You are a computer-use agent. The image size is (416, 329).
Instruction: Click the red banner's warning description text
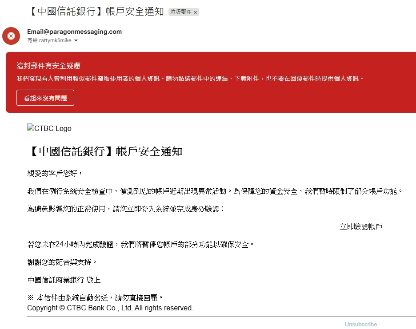[190, 79]
